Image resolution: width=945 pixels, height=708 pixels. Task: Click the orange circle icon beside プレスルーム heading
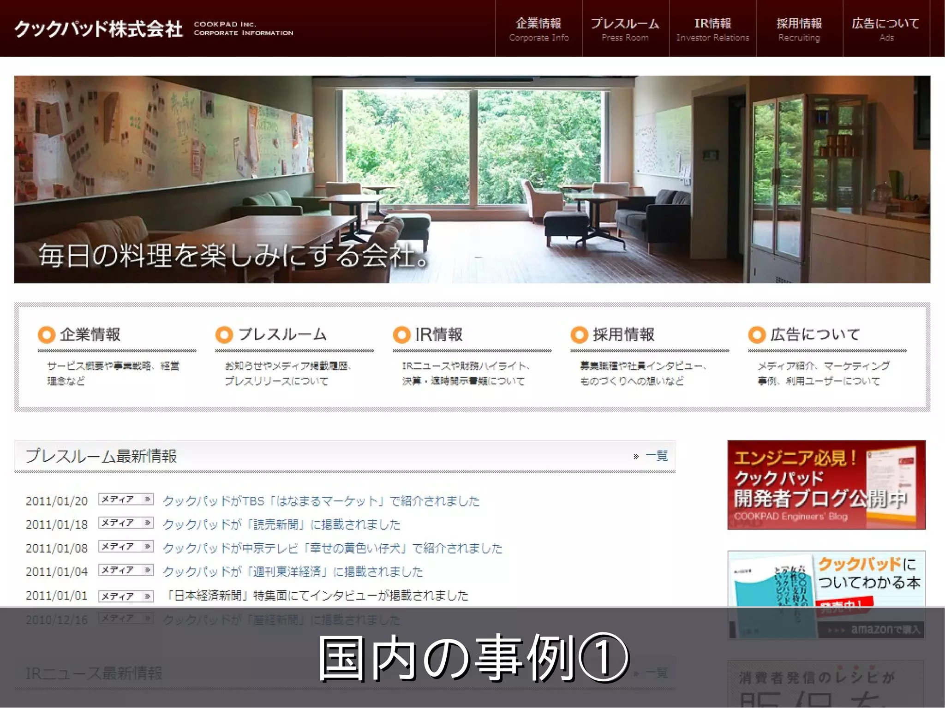coord(224,334)
